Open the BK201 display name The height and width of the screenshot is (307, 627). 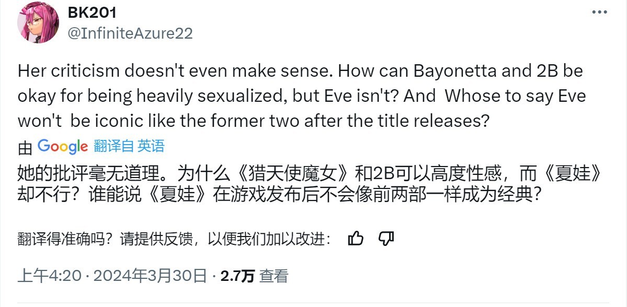(92, 13)
